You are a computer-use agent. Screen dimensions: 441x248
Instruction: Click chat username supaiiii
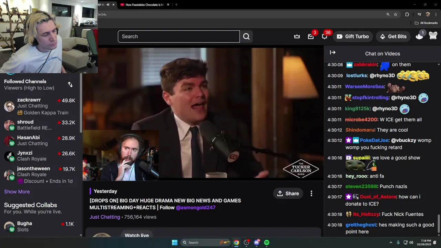click(361, 158)
